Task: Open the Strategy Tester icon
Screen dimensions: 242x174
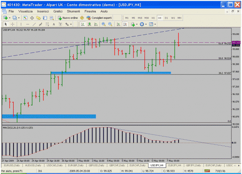Action: click(51, 18)
